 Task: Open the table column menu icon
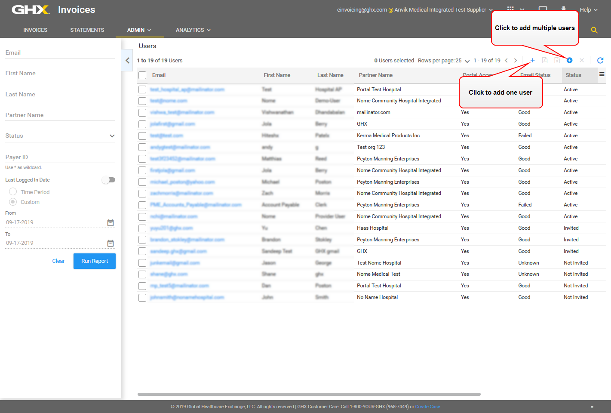(602, 74)
